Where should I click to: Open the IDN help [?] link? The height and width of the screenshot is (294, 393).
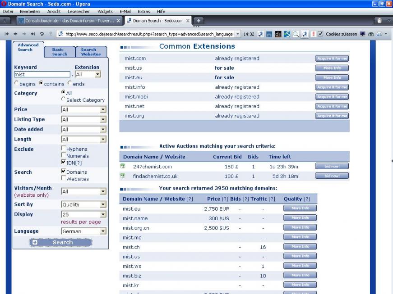click(78, 163)
